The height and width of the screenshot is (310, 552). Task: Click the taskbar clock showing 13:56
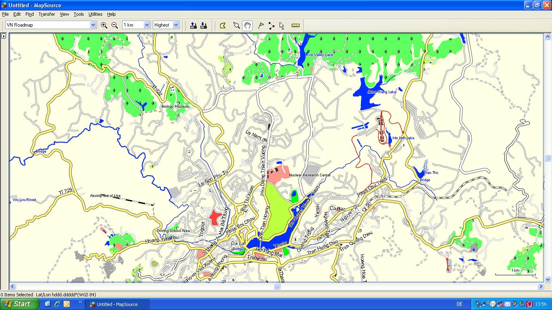540,304
